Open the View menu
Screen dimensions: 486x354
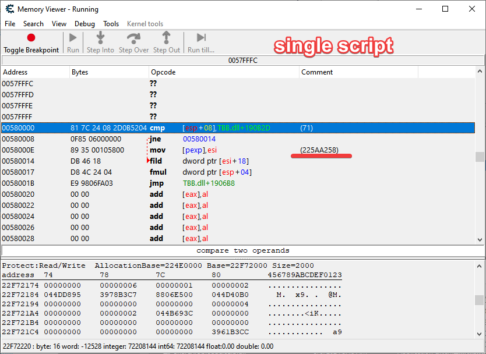click(x=59, y=24)
